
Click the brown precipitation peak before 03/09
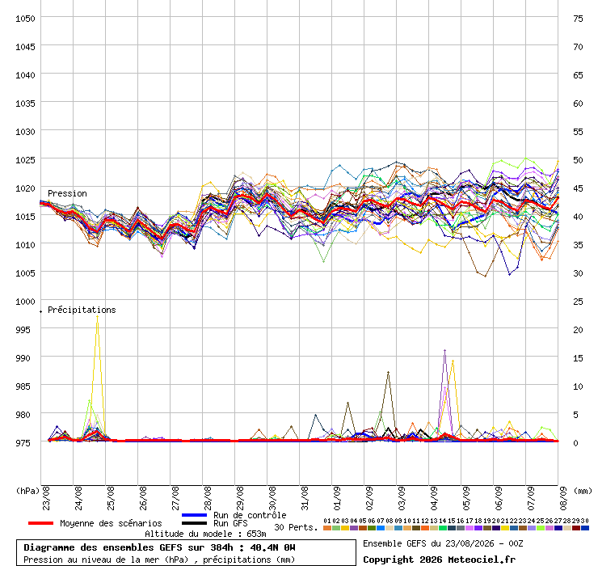click(388, 372)
